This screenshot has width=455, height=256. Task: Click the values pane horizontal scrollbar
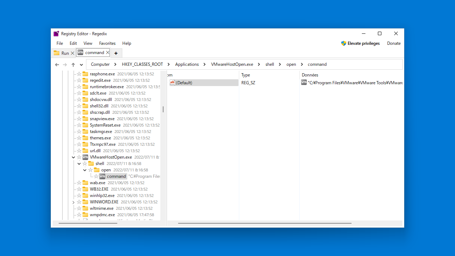(x=265, y=223)
